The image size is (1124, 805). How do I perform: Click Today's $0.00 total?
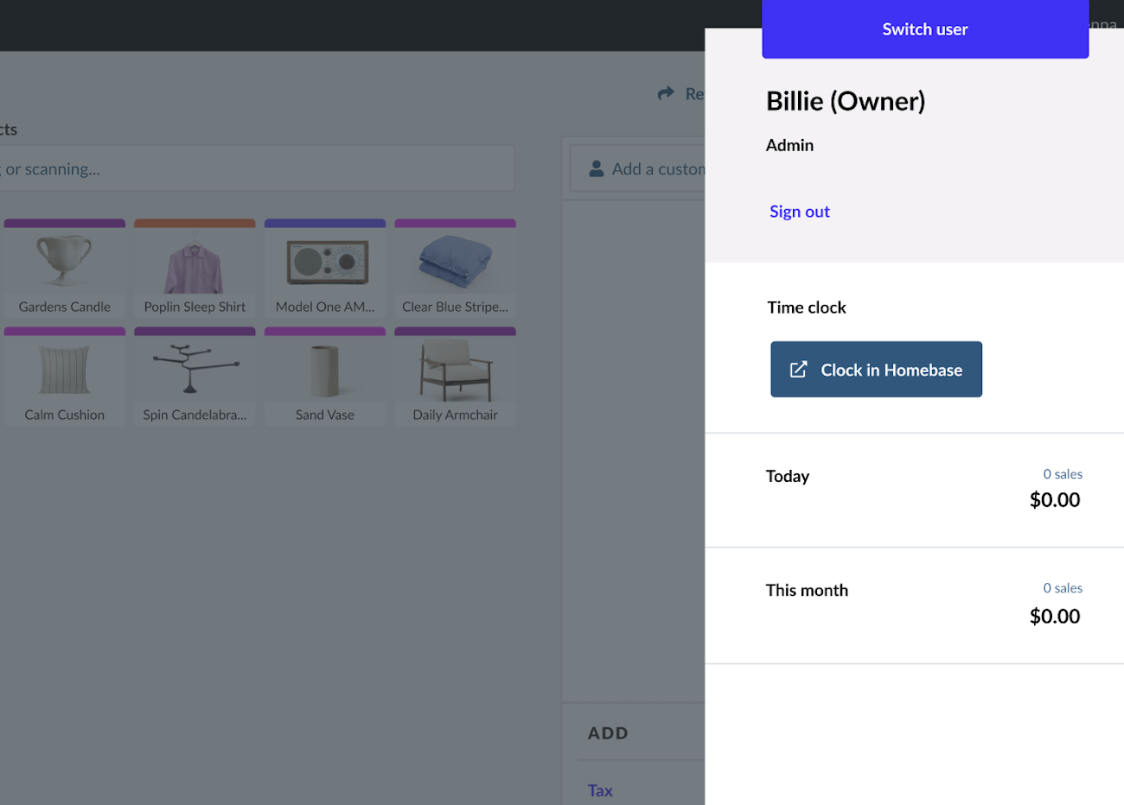1055,500
